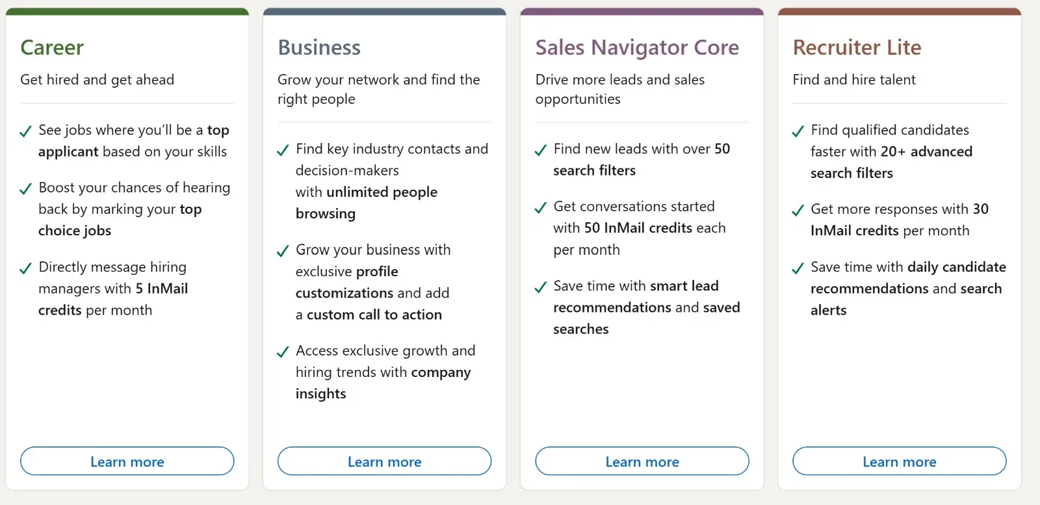Click checkmark next to 20+ advanced search filters

[x=798, y=131]
